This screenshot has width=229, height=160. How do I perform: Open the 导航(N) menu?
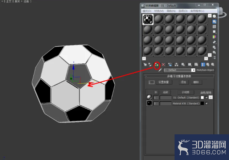pyautogui.click(x=171, y=11)
